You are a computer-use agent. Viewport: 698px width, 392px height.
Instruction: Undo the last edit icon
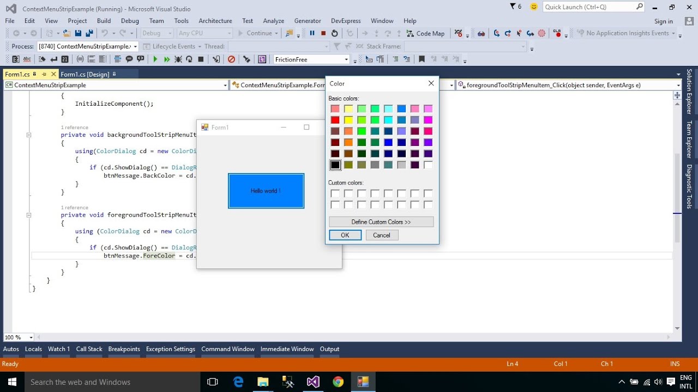click(x=104, y=33)
